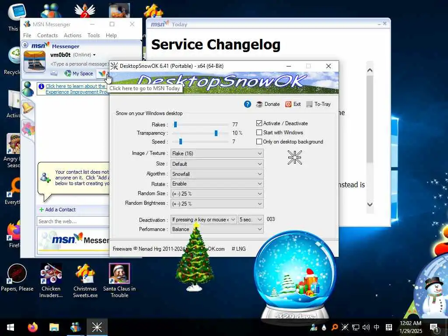Open Papers, Please desktop icon
This screenshot has width=448, height=336.
click(17, 278)
